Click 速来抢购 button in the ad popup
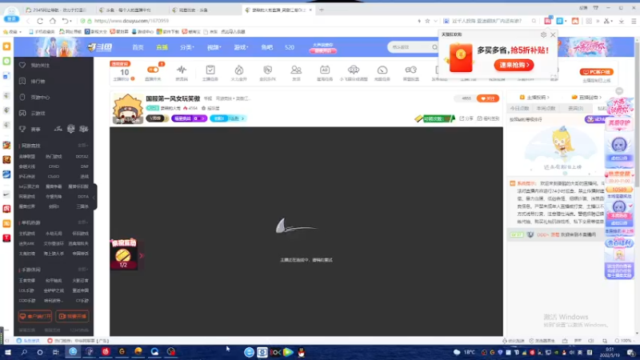Screen dimensions: 640x360 (514, 65)
